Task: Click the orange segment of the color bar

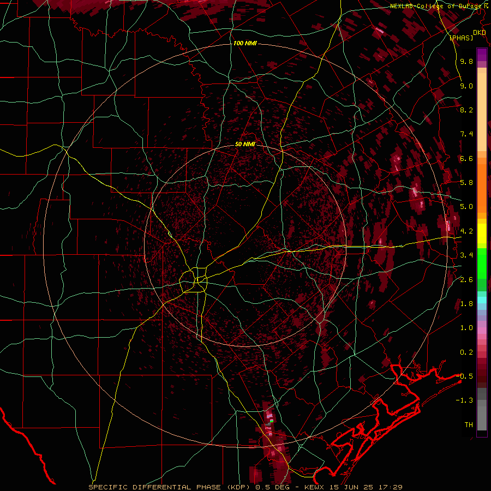Action: point(482,188)
